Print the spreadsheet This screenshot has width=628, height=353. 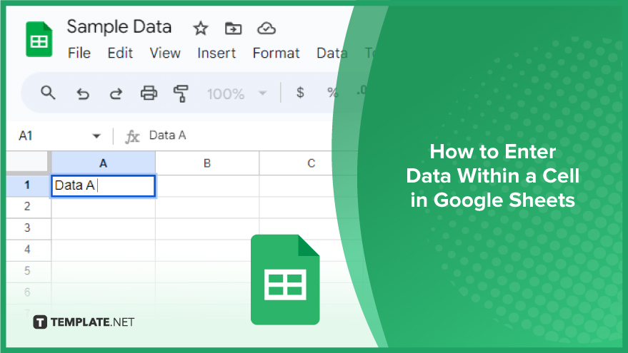point(149,93)
